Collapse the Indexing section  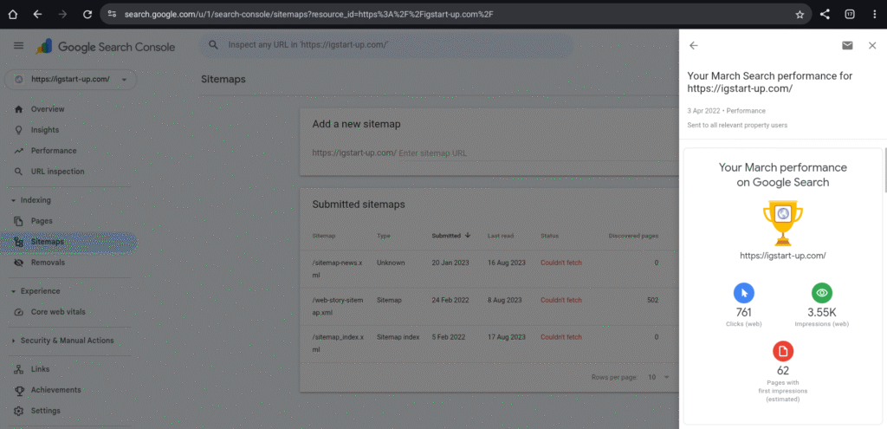coord(14,200)
